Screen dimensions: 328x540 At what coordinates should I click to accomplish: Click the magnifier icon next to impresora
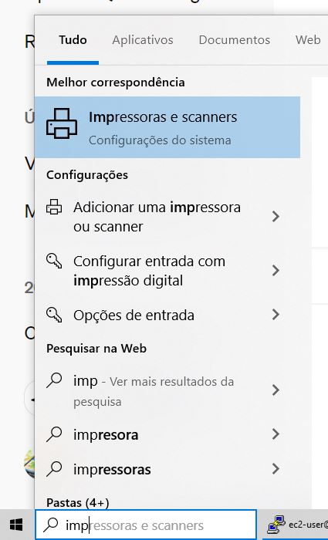[x=54, y=434]
